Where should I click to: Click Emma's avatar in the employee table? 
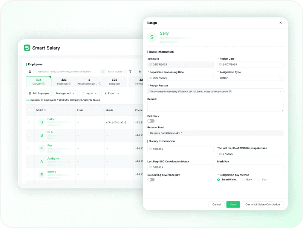[x=41, y=175]
